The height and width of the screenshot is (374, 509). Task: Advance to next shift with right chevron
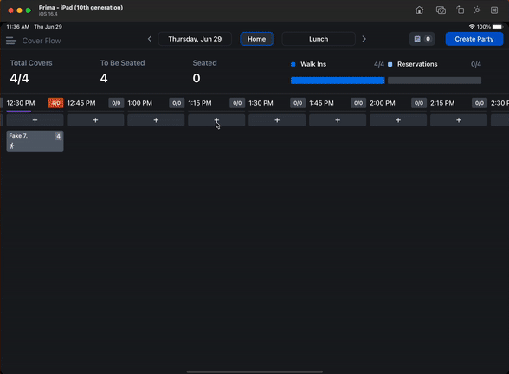tap(364, 39)
